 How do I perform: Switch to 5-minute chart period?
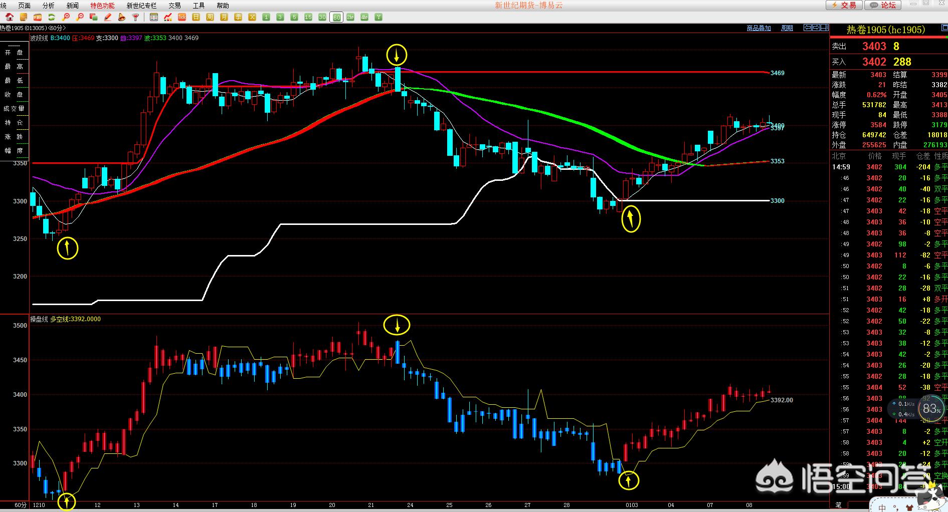pyautogui.click(x=294, y=17)
